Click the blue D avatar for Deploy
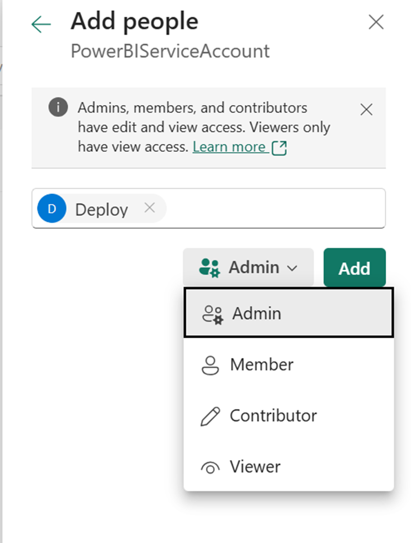Viewport: 411px width, 543px height. click(52, 208)
